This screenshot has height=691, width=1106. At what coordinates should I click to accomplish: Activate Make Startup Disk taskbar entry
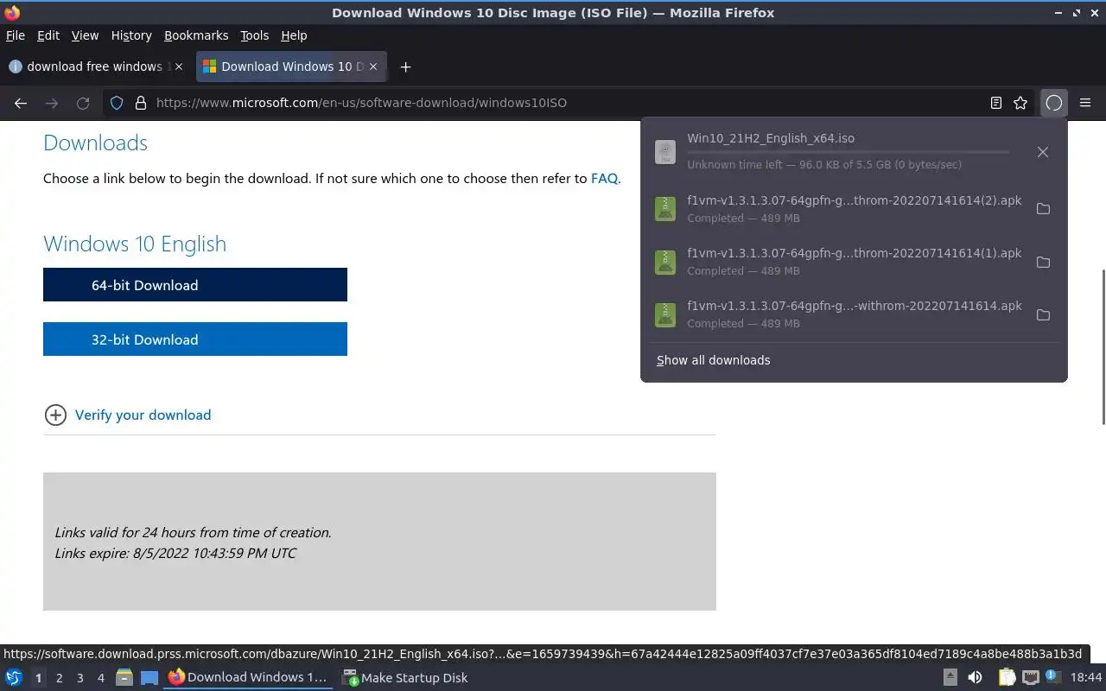pos(404,678)
